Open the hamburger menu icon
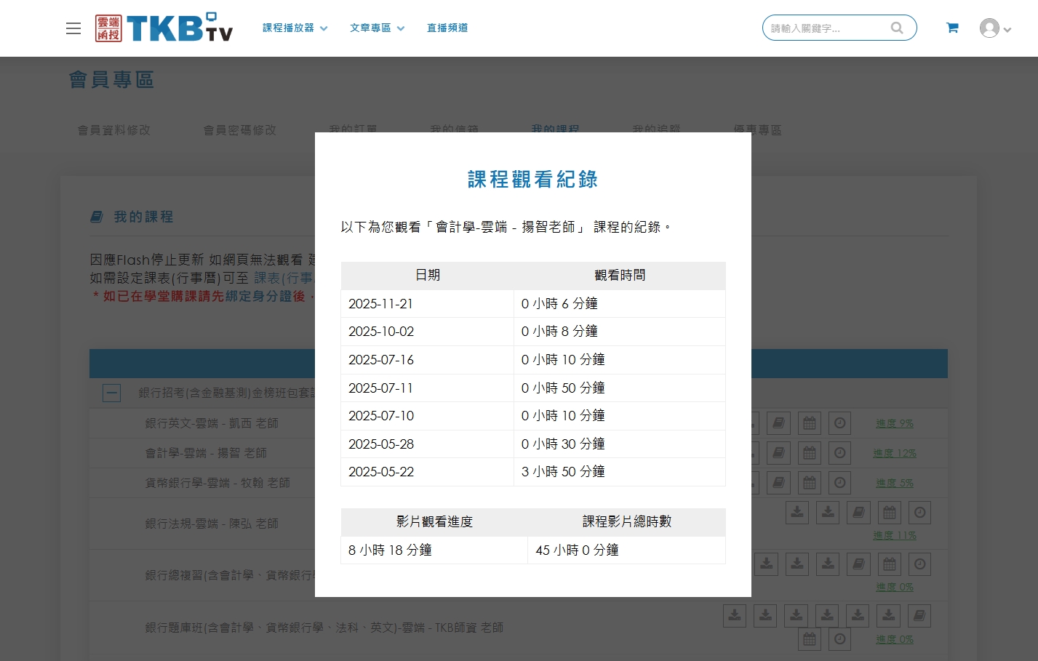The image size is (1038, 661). [73, 28]
